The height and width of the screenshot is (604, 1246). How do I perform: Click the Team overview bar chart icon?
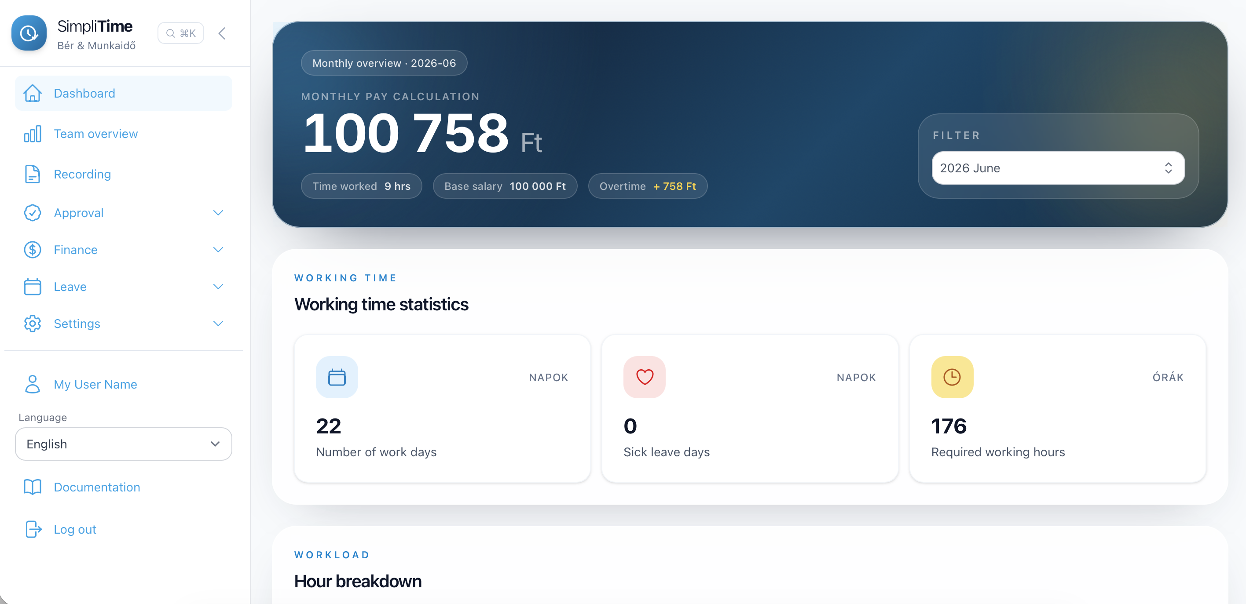tap(33, 134)
